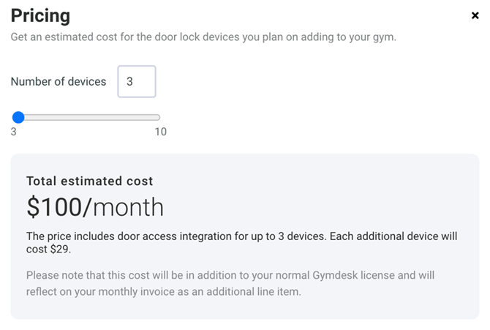Click the Pricing heading
This screenshot has height=330, width=490.
pyautogui.click(x=40, y=15)
